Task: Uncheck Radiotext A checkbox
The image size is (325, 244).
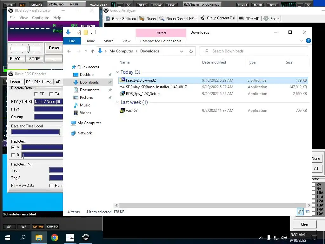Action: [x=13, y=147]
